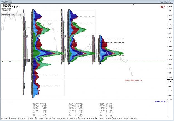Click the 112.375 price at bottom of axis
Image resolution: width=174 pixels, height=121 pixels.
170,100
